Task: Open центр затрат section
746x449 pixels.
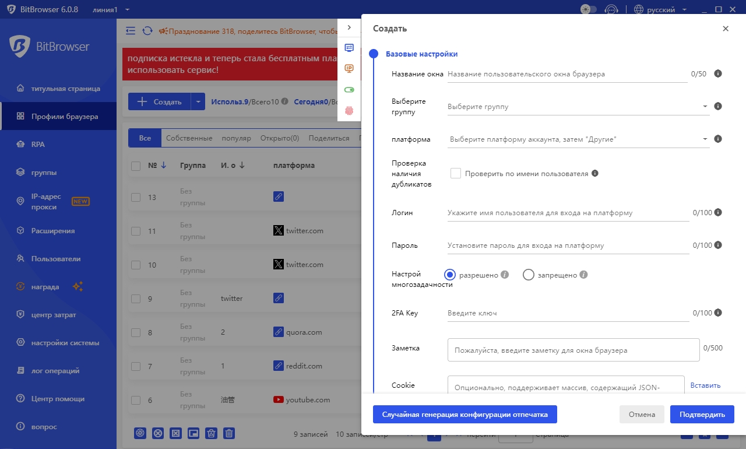Action: pyautogui.click(x=58, y=315)
